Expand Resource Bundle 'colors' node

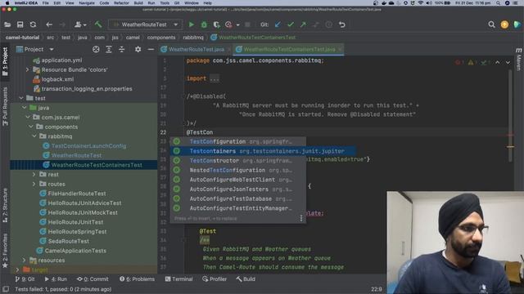point(27,69)
